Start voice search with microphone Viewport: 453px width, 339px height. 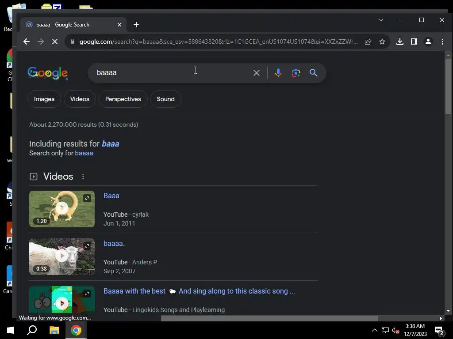(x=278, y=73)
